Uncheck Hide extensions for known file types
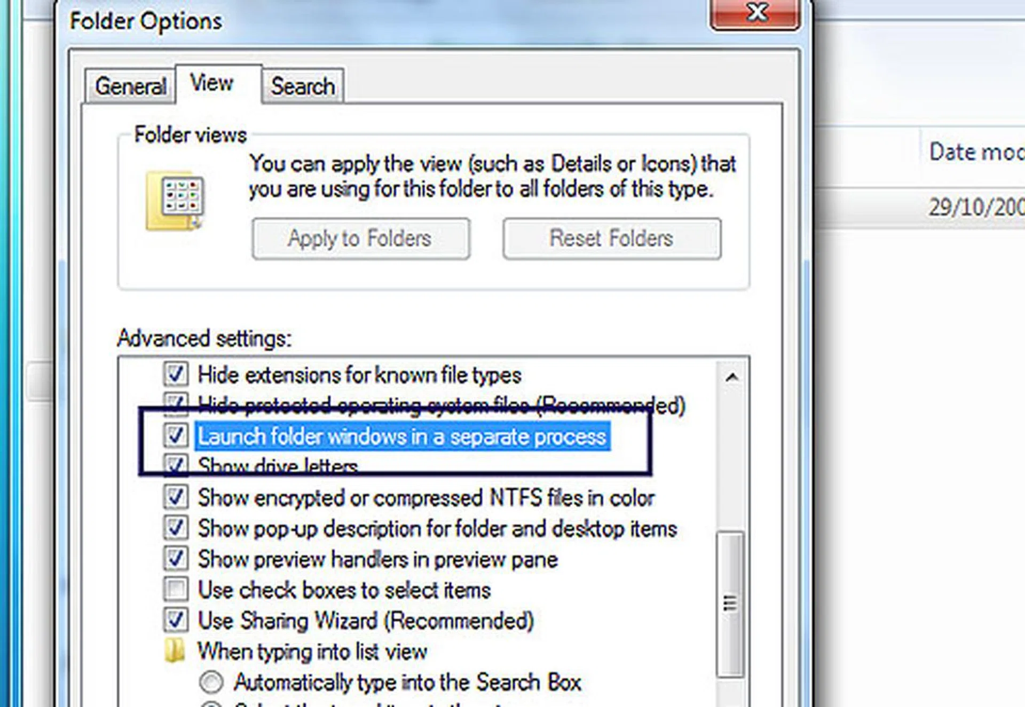1025x707 pixels. point(176,375)
